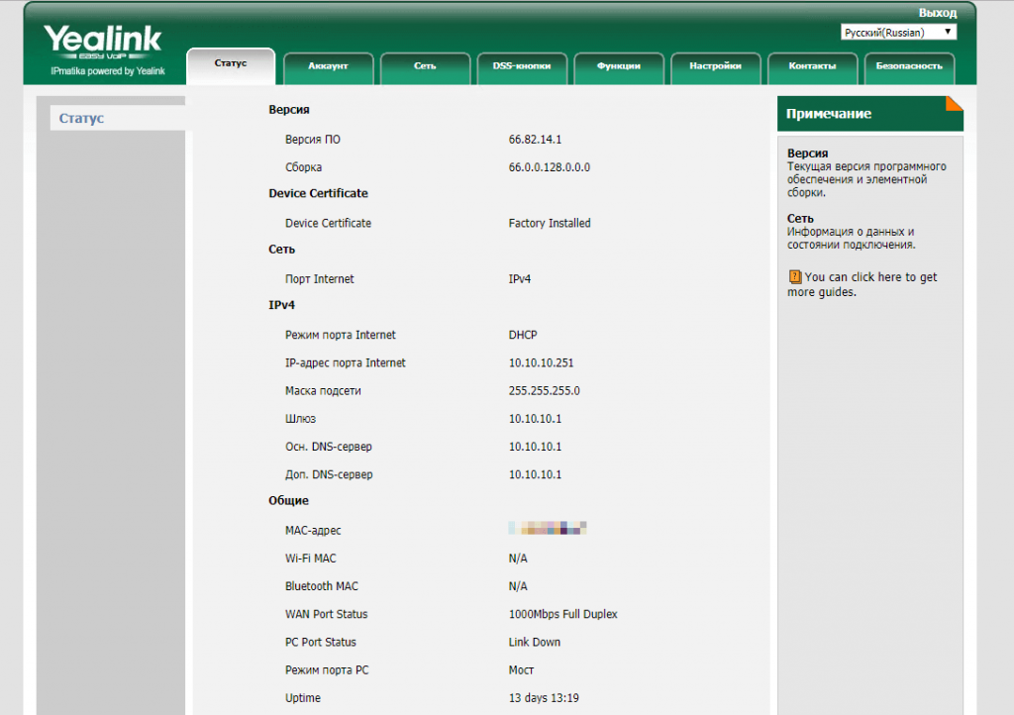The height and width of the screenshot is (715, 1014).
Task: Click the DHCP mode value
Action: (x=523, y=335)
